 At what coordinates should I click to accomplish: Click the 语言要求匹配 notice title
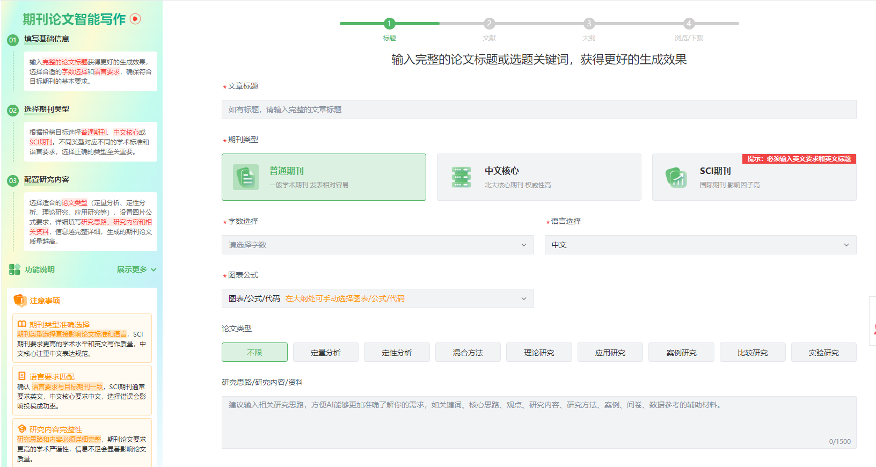point(52,377)
